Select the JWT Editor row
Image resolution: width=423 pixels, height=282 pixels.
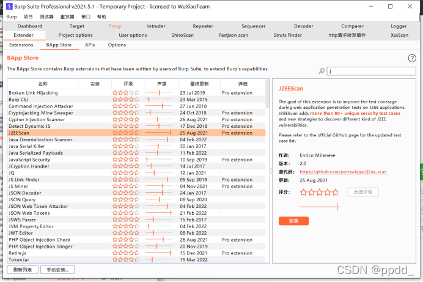point(136,233)
